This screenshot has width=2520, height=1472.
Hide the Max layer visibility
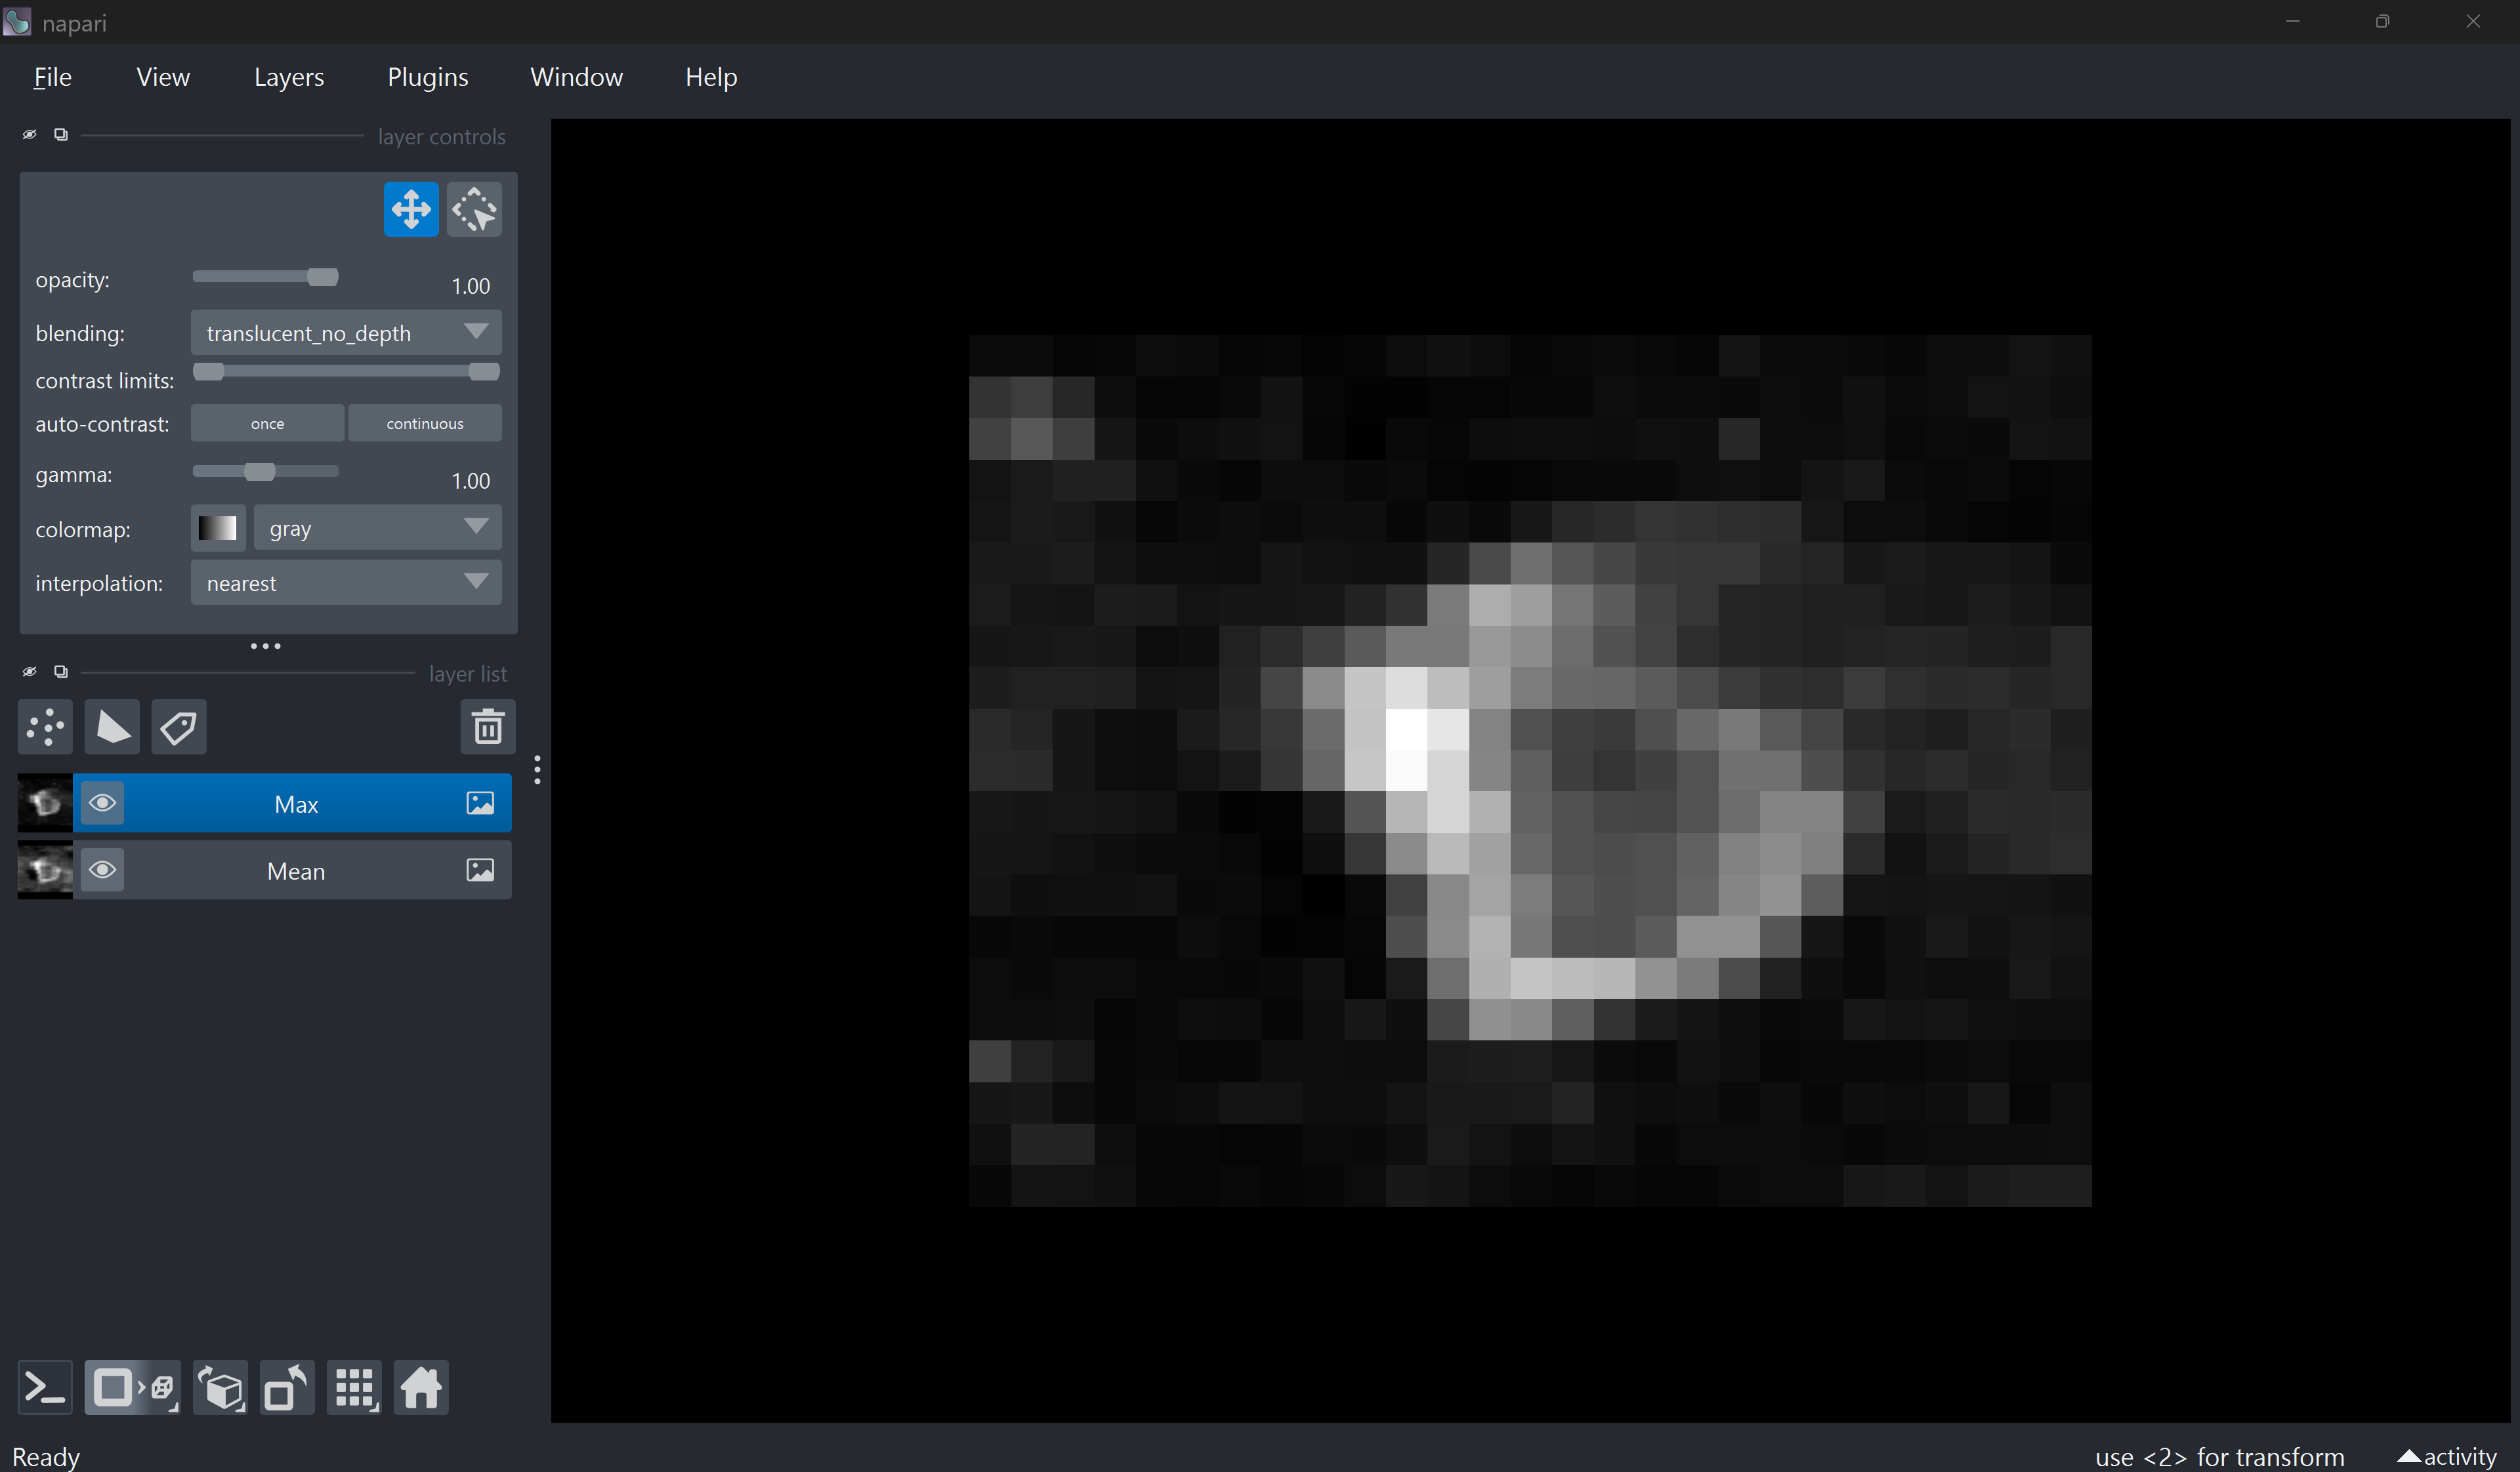click(x=102, y=804)
